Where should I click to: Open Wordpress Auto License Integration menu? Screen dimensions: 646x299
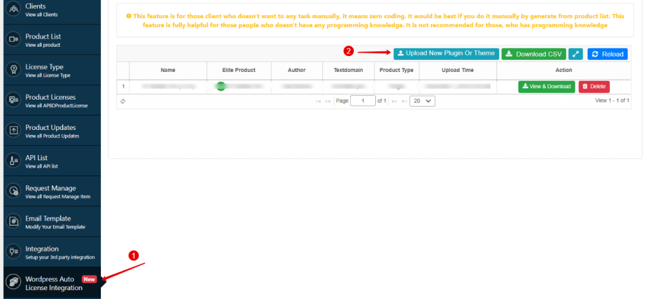(x=54, y=283)
